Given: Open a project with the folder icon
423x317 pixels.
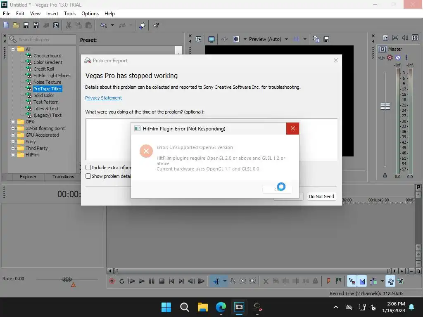Looking at the screenshot, I should [x=16, y=25].
